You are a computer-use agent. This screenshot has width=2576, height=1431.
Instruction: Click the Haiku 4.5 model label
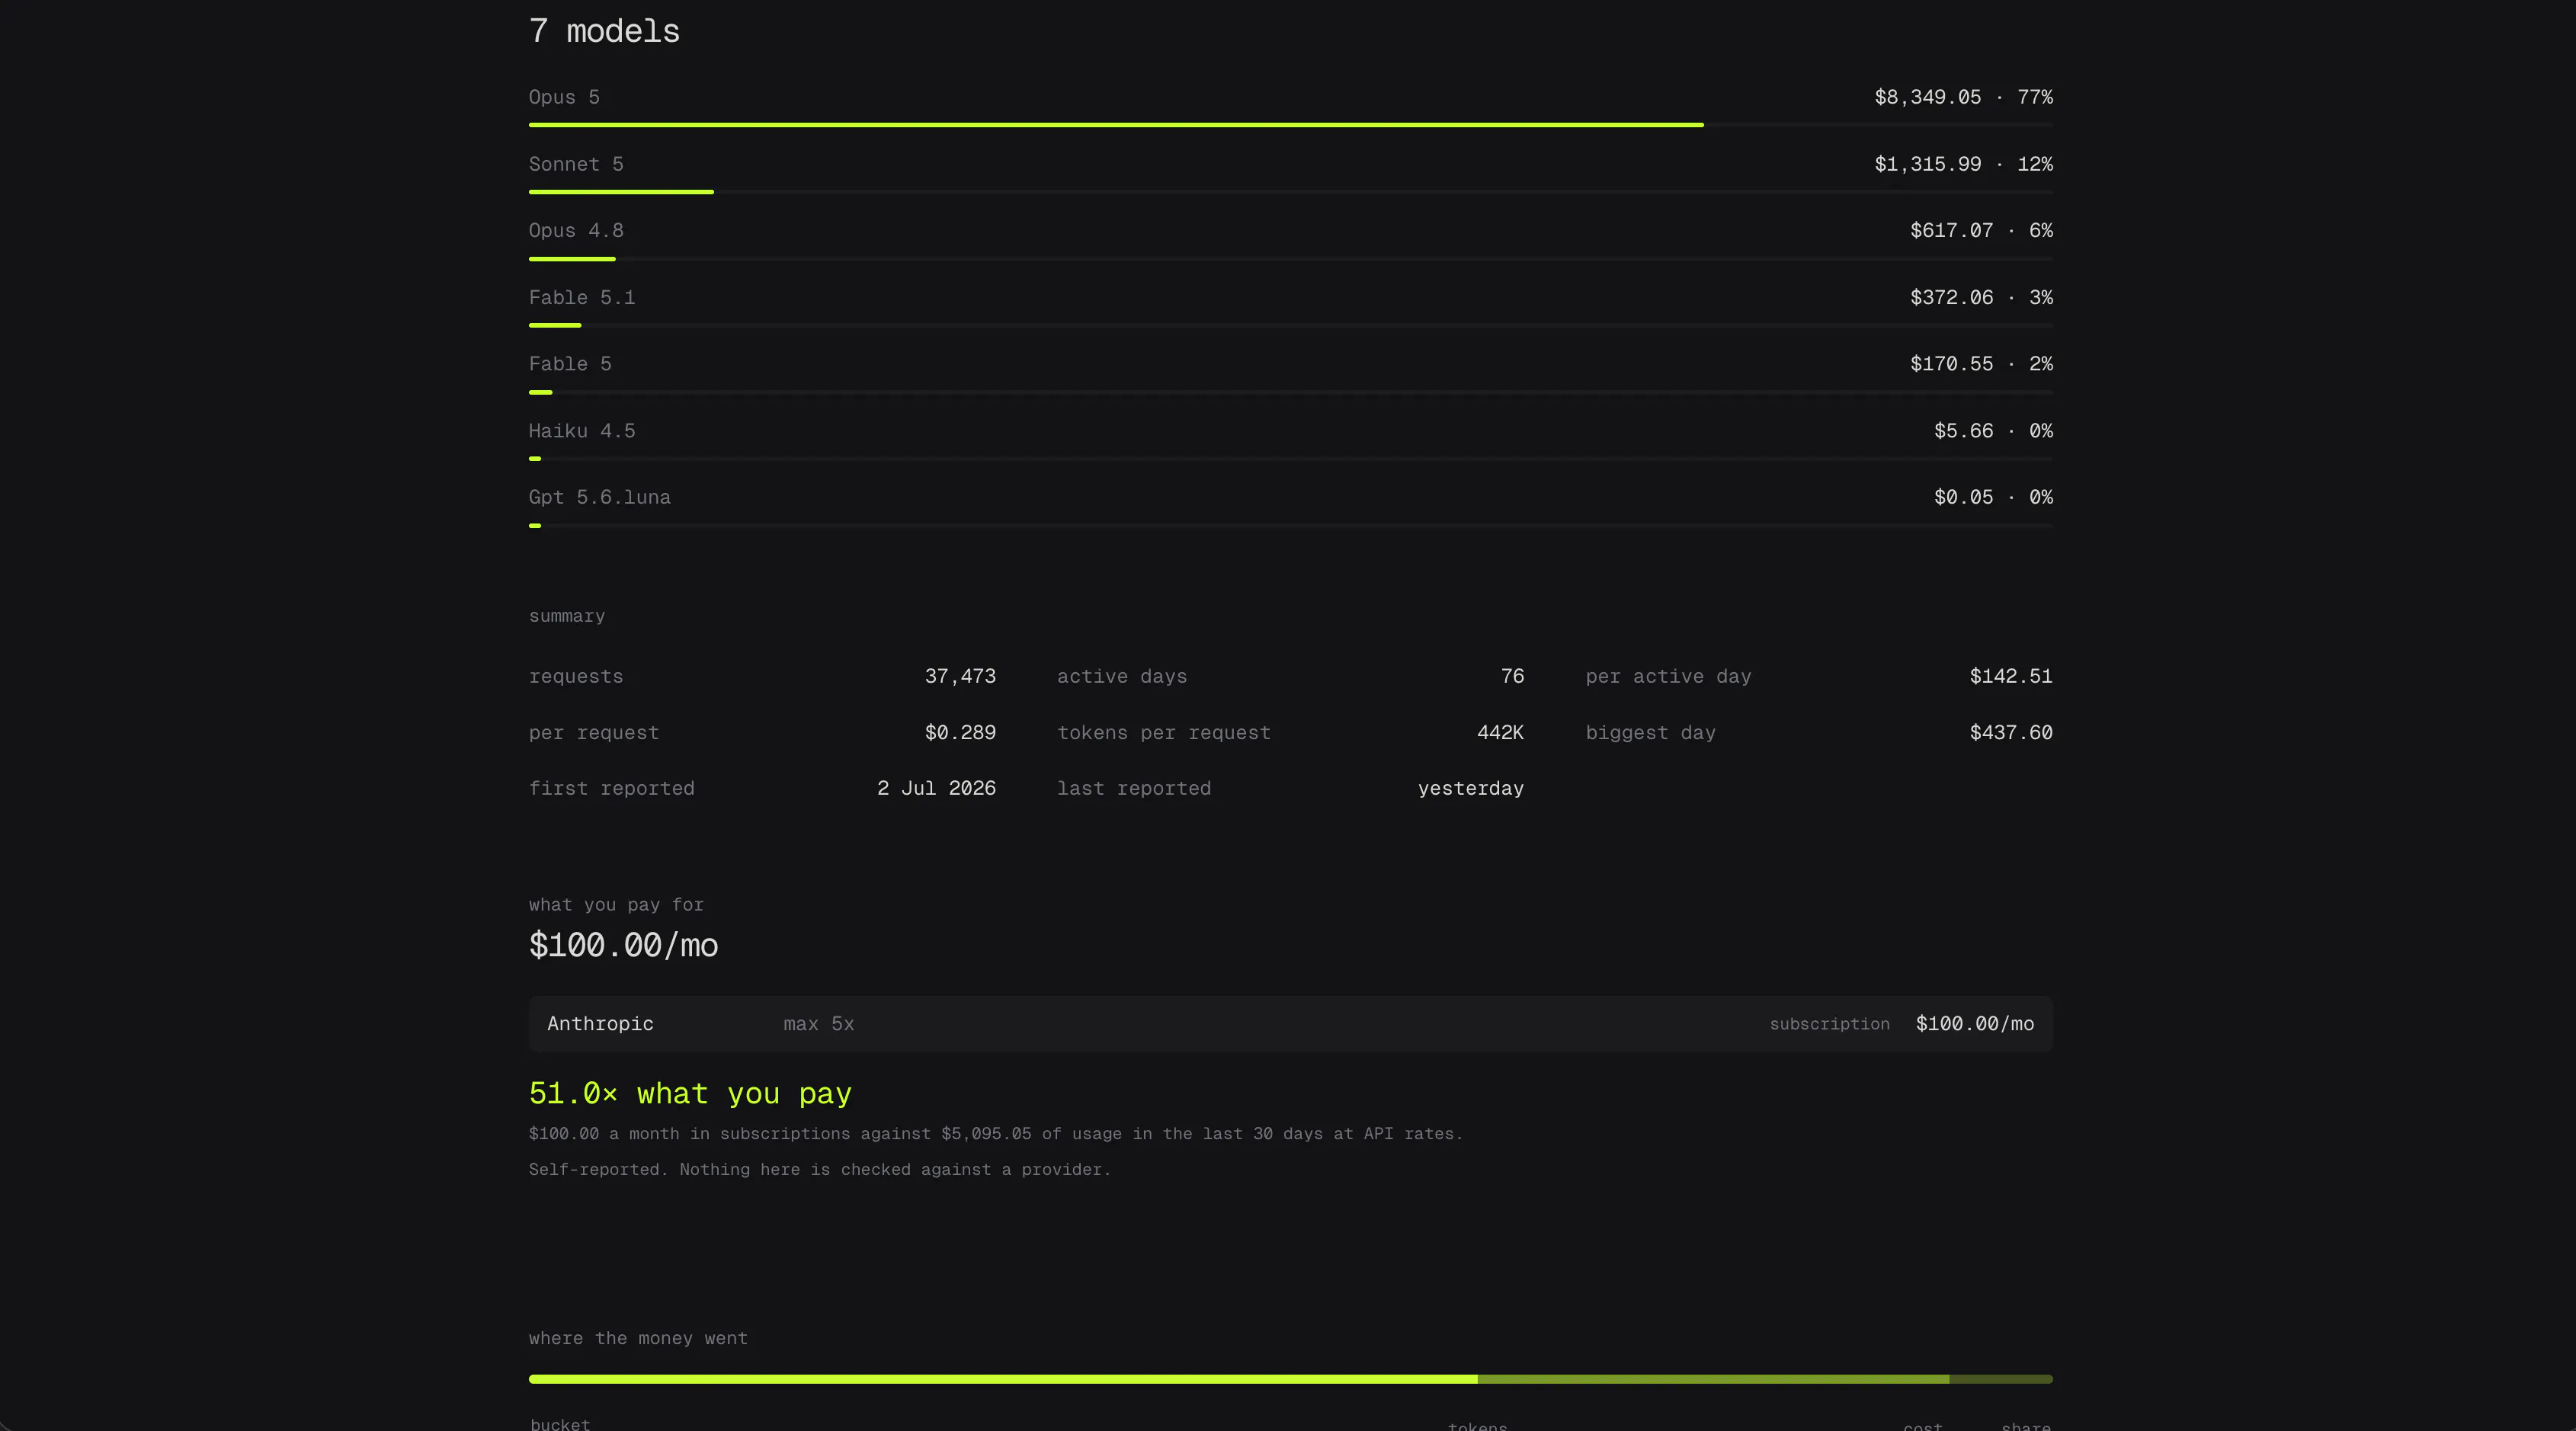[x=582, y=431]
